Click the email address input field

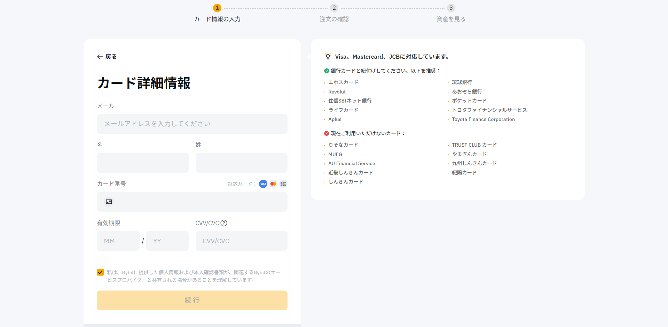coord(192,124)
